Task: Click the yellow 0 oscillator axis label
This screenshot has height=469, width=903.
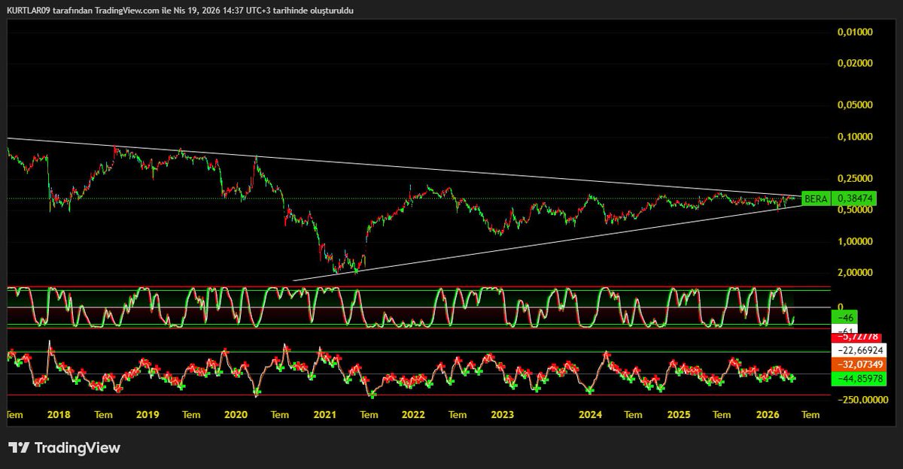Action: pos(840,307)
